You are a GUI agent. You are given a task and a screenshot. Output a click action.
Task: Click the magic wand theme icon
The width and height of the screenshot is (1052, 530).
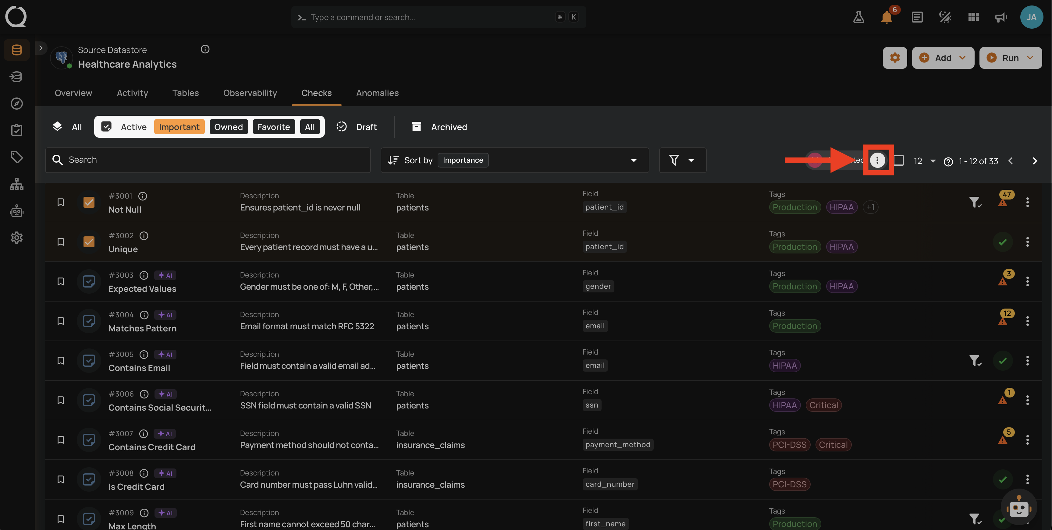pyautogui.click(x=945, y=17)
